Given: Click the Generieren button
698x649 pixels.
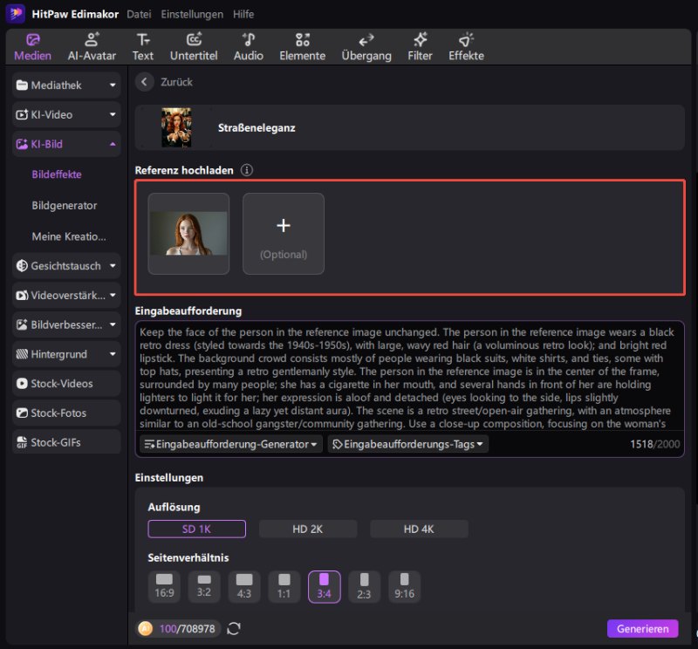Looking at the screenshot, I should [642, 629].
